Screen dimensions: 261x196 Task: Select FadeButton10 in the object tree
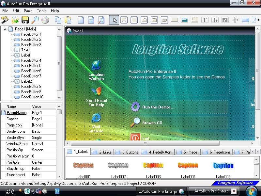(x=32, y=97)
